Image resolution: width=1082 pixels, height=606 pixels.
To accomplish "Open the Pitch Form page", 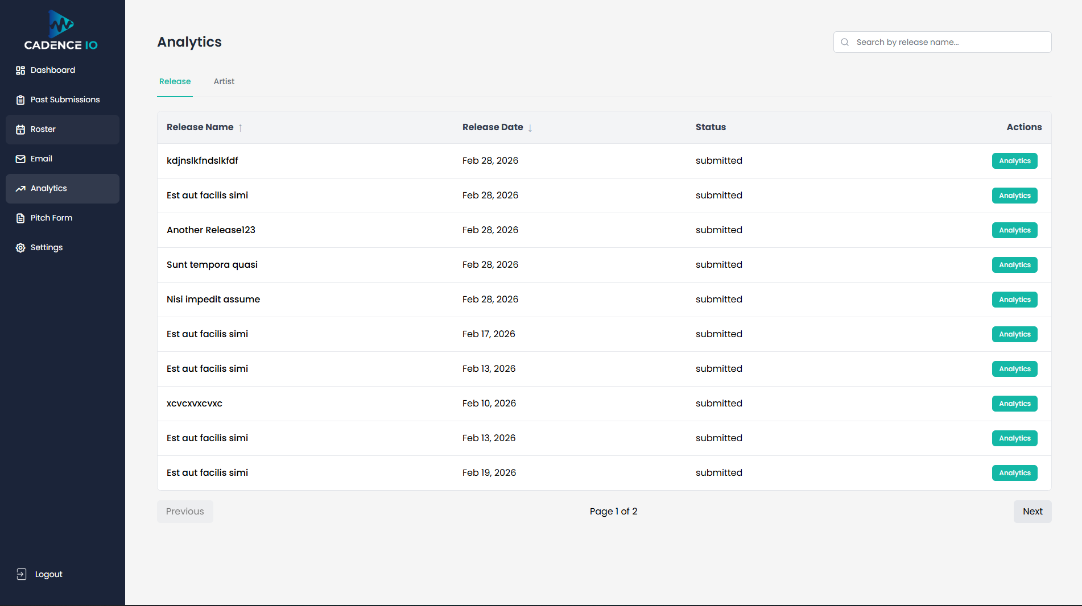I will pyautogui.click(x=63, y=218).
